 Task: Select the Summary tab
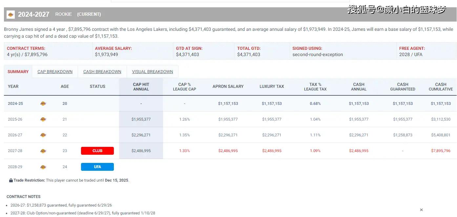pos(18,72)
